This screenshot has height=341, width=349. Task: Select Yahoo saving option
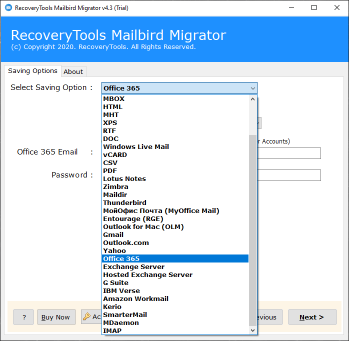click(175, 251)
